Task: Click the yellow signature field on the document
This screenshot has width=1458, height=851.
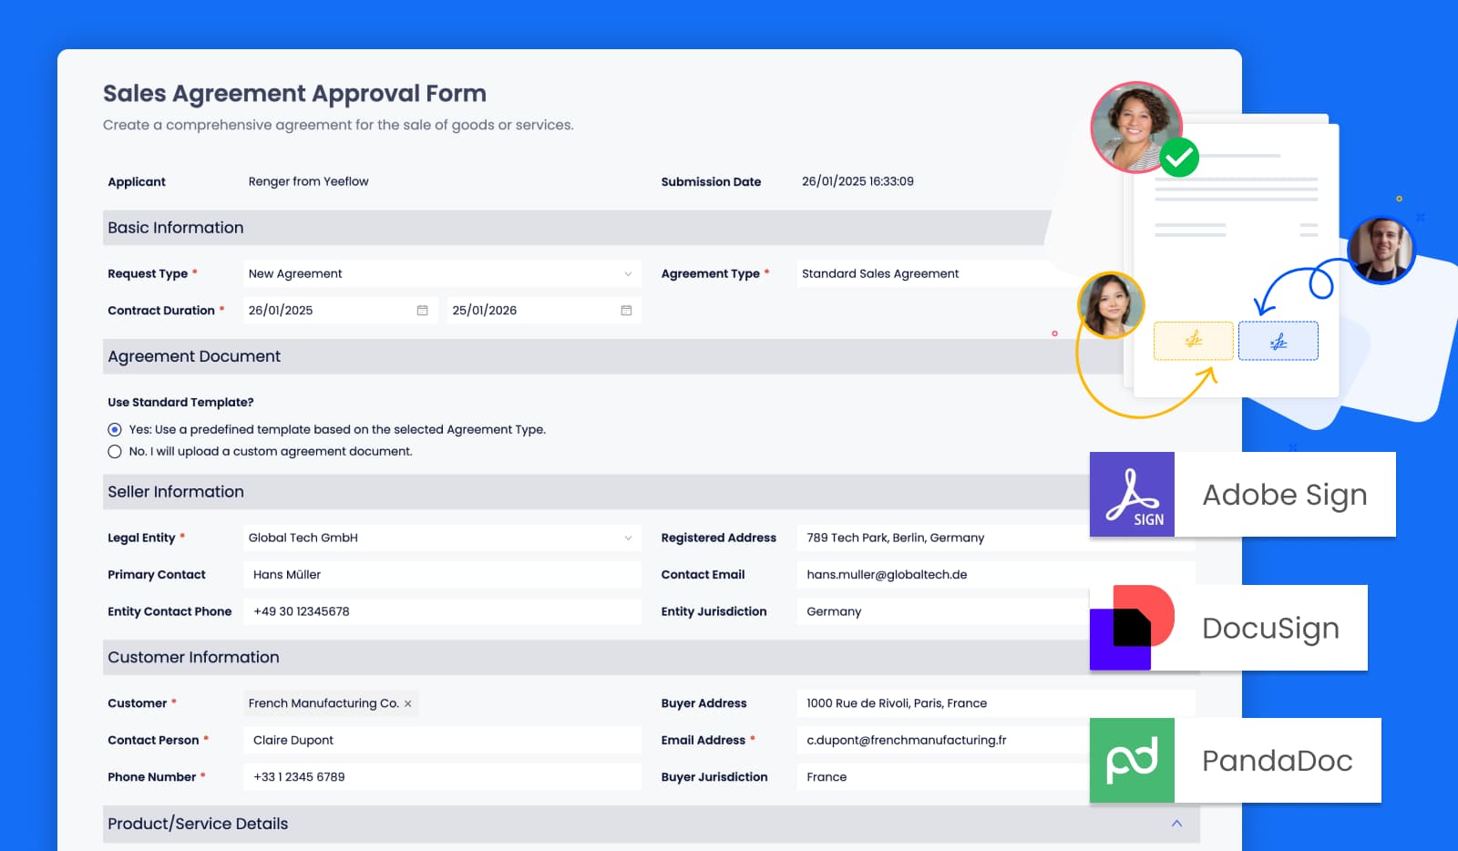Action: (x=1194, y=341)
